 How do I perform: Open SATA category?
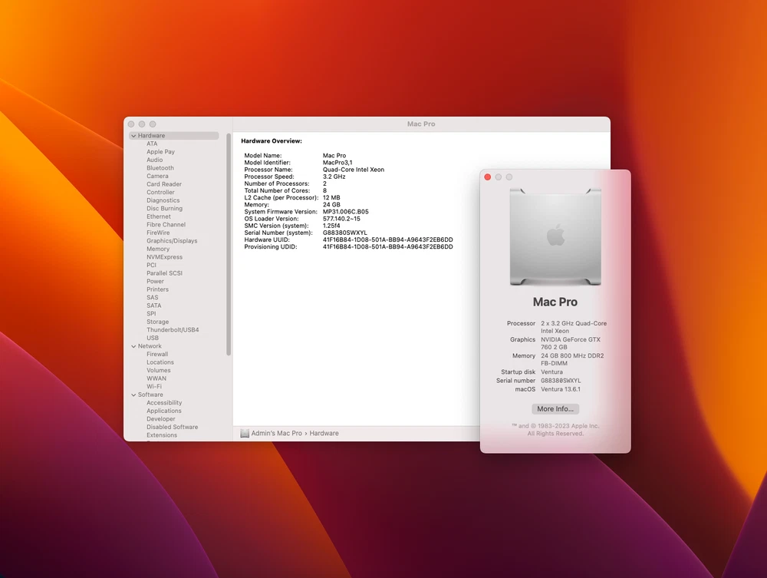(x=153, y=305)
